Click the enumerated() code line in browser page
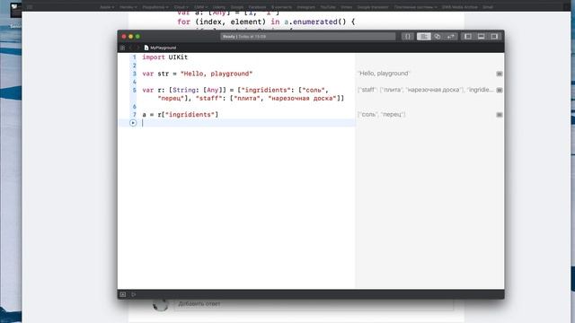Screen dimensions: 575x323 [266, 22]
